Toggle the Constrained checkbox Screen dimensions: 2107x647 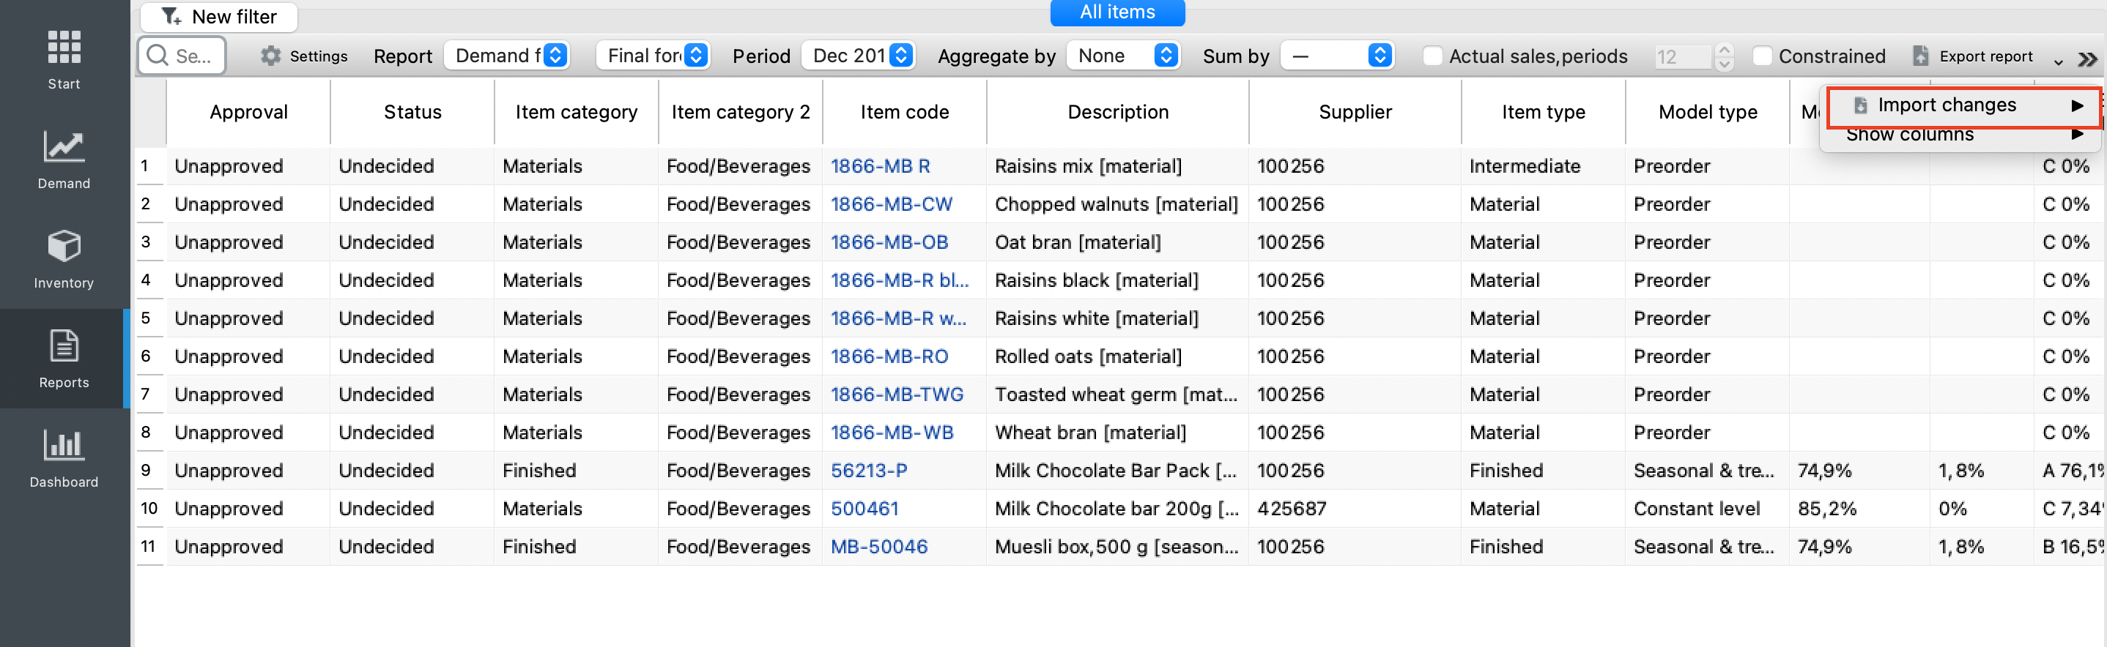click(1763, 56)
